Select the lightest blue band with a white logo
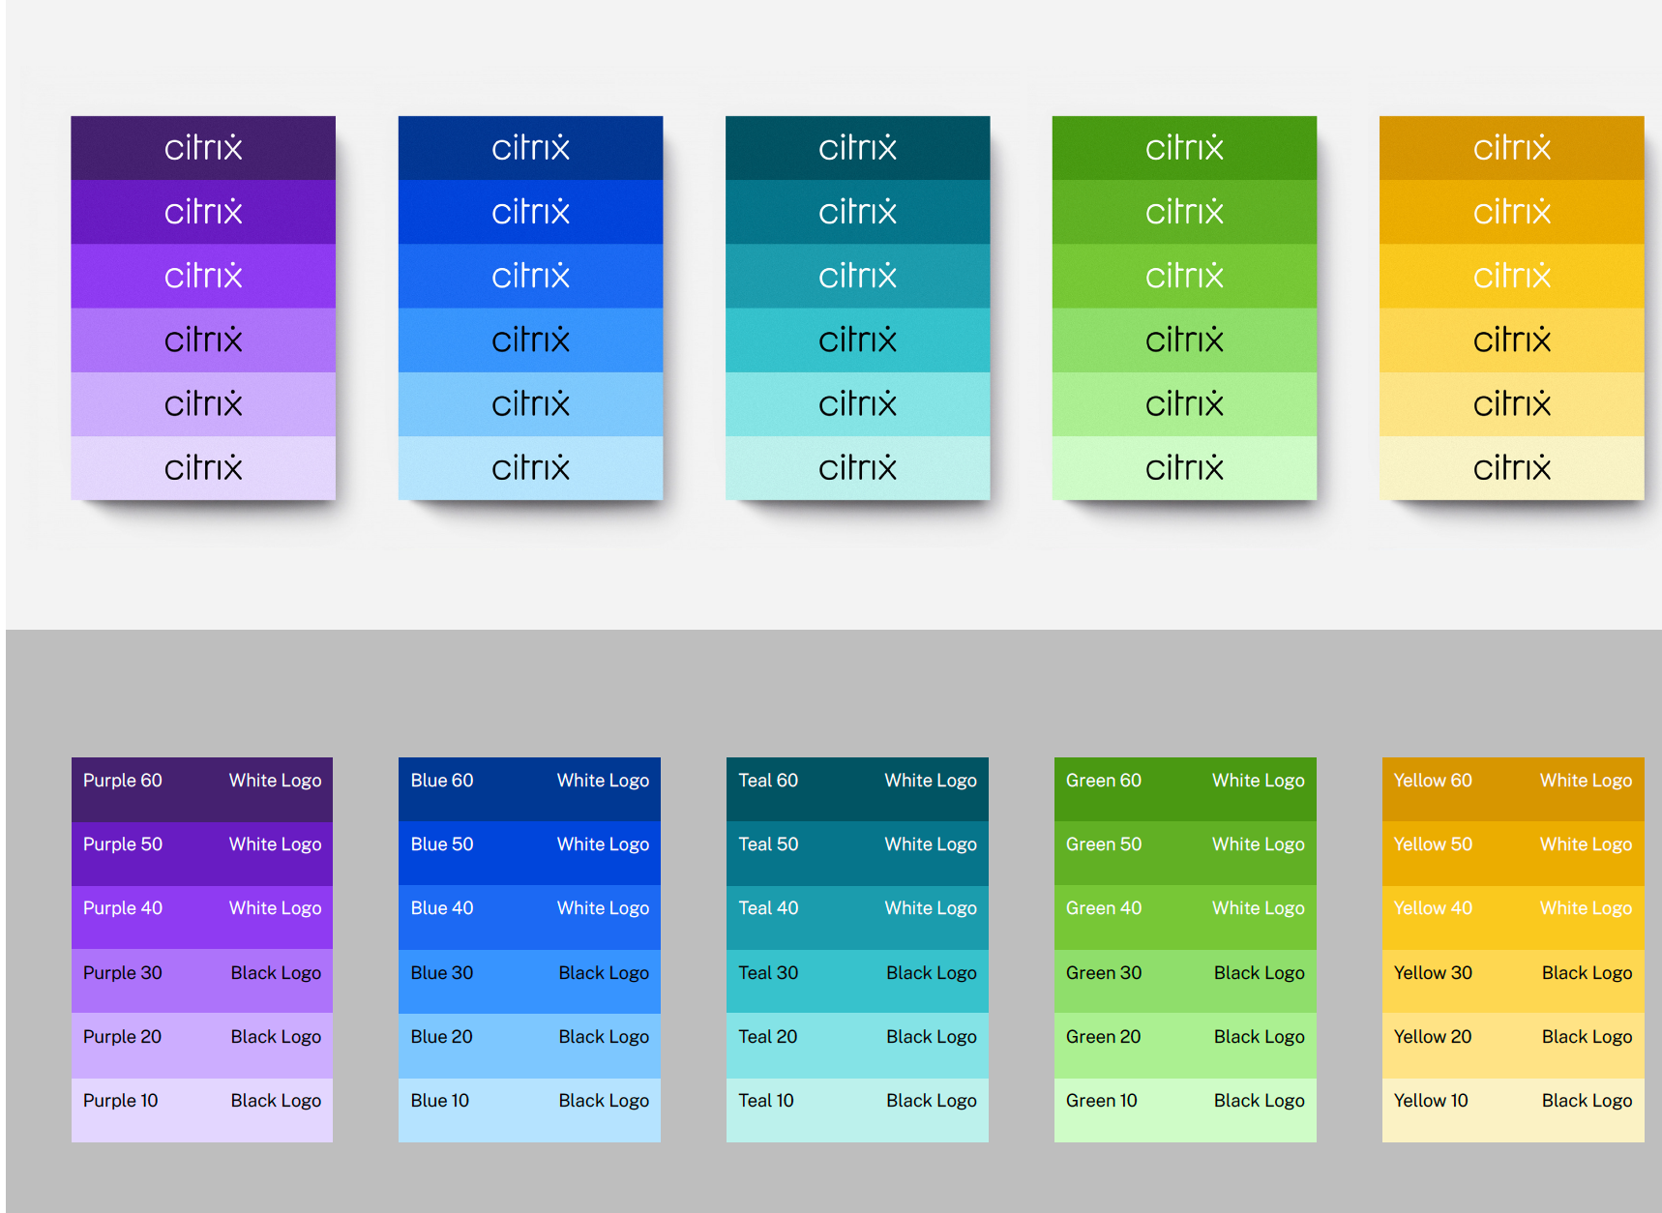 tap(530, 276)
